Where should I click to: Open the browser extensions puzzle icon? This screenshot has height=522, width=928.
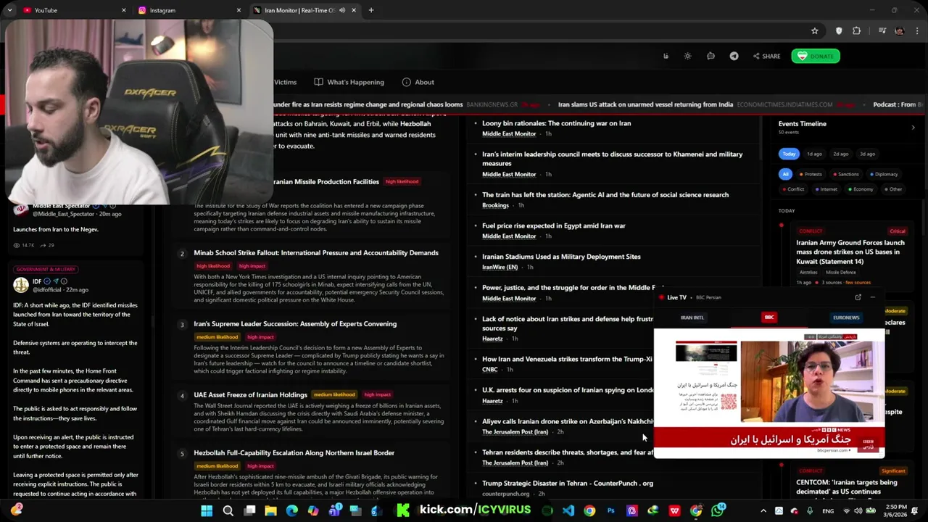tap(857, 31)
